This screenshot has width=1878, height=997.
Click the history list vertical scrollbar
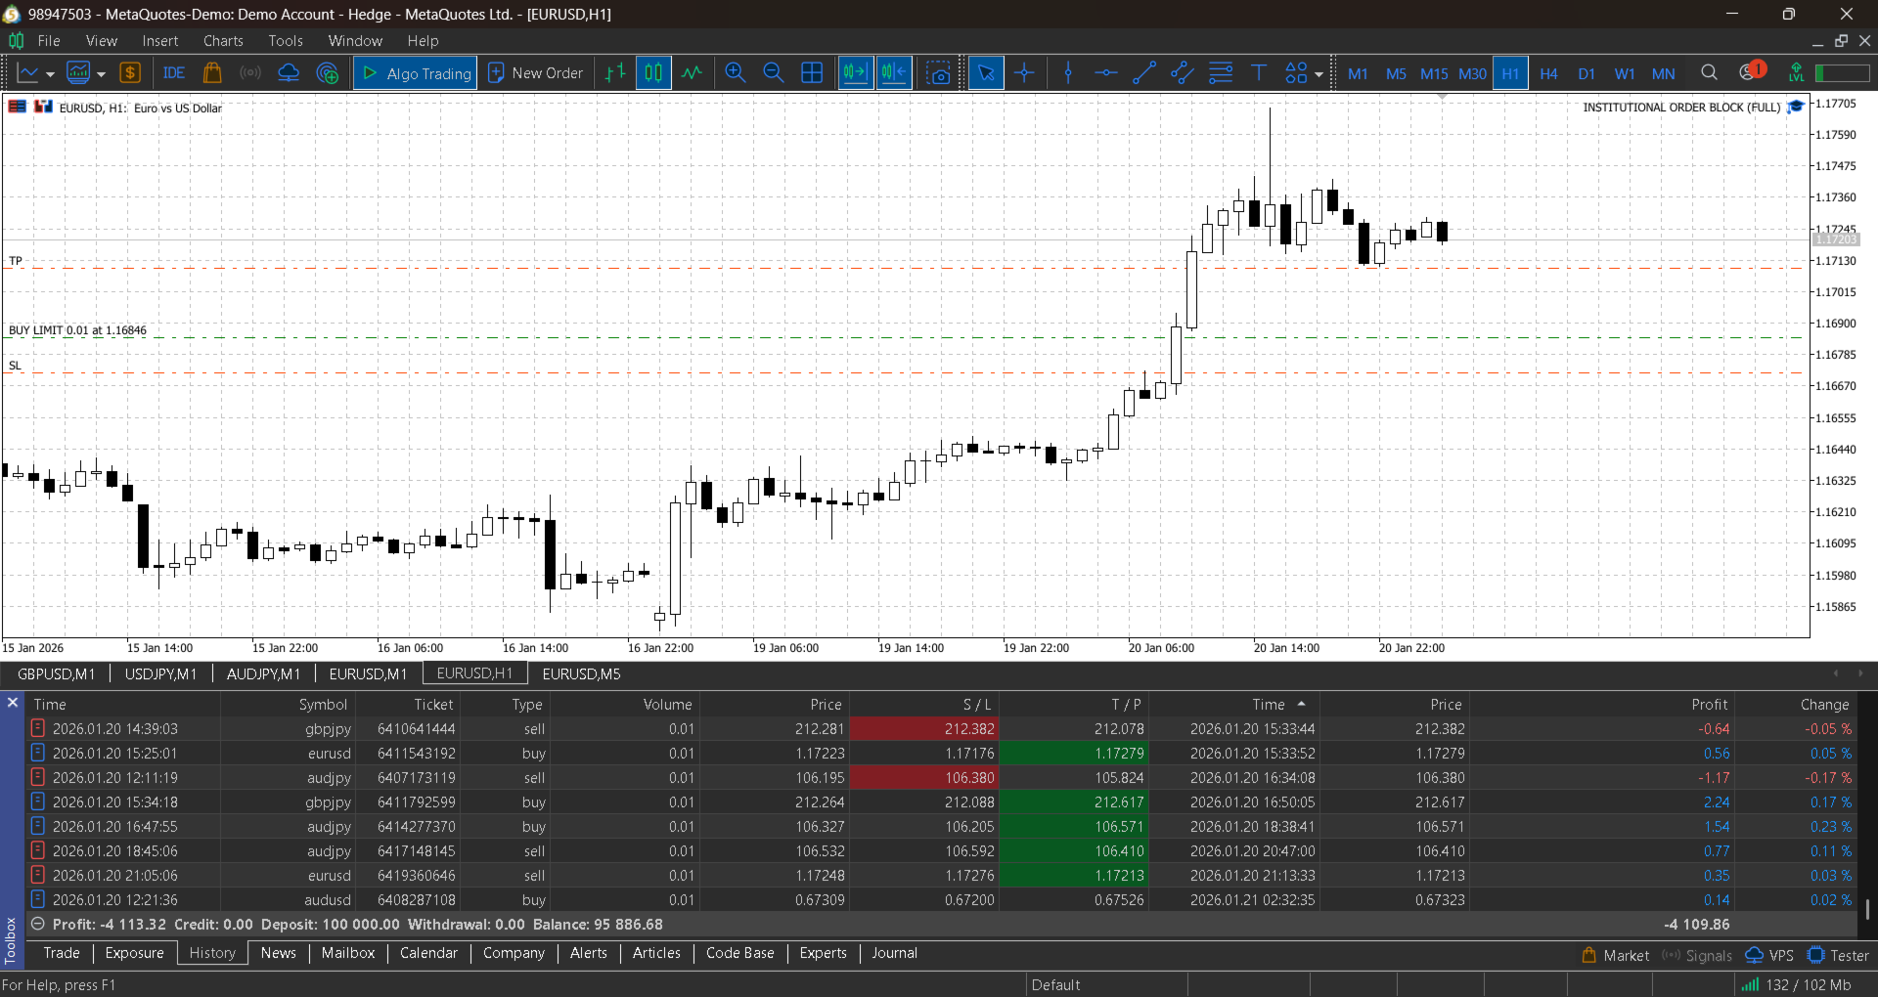tap(1867, 911)
